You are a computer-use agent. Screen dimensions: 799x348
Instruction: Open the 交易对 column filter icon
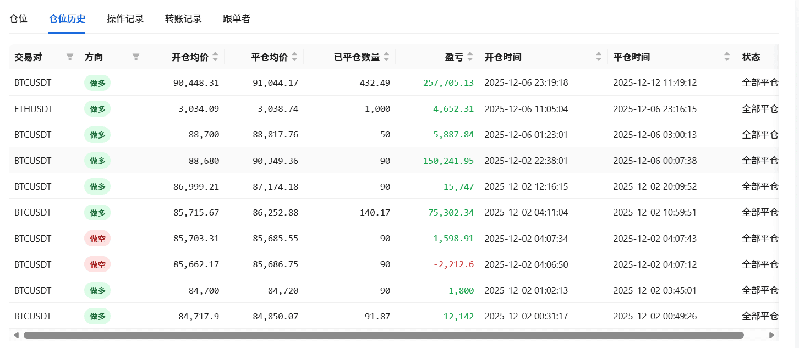point(70,57)
